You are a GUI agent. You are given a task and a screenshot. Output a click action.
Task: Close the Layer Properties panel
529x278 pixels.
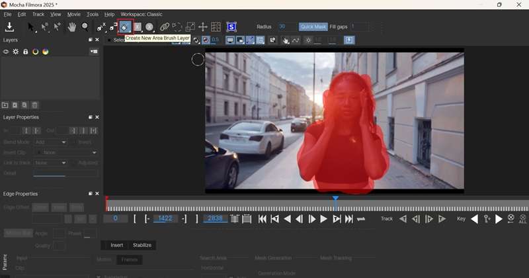click(97, 117)
